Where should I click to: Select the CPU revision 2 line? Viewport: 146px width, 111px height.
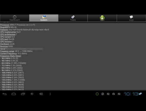(7, 41)
